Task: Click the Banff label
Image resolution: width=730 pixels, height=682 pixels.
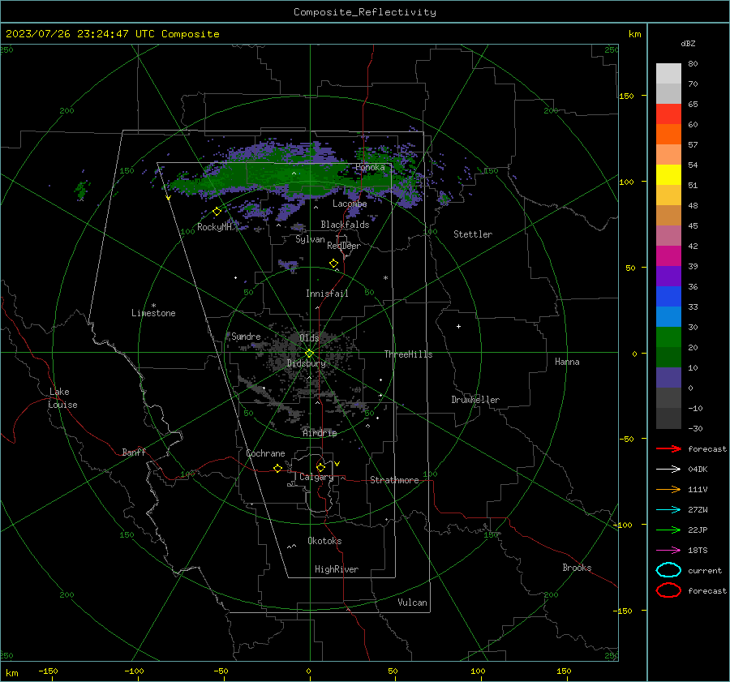Action: click(134, 453)
